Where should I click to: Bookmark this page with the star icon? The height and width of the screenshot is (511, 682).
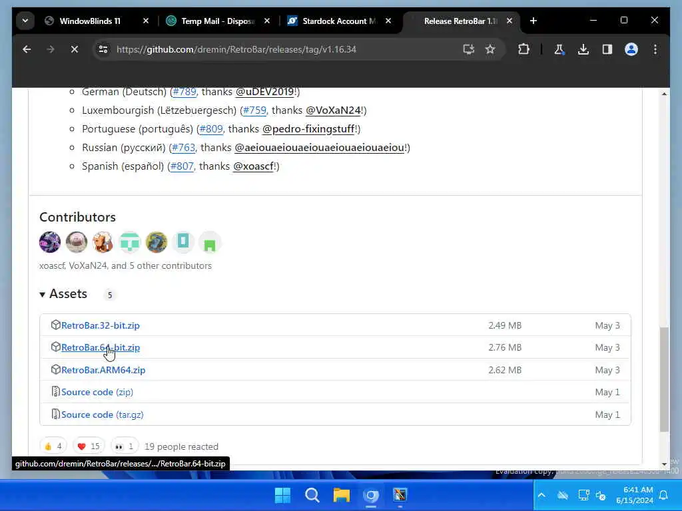pos(490,49)
